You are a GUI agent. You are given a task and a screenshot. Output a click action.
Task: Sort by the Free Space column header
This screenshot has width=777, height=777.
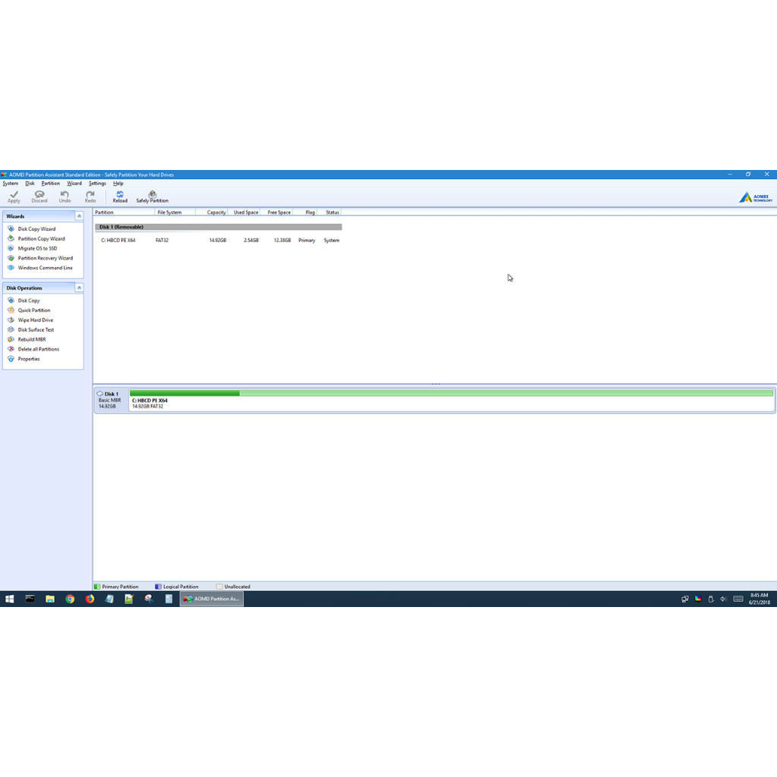click(276, 212)
